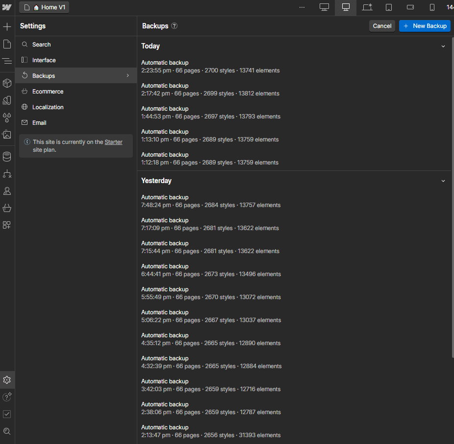Switch to the tablet breakpoint
The image size is (454, 444).
(x=388, y=7)
